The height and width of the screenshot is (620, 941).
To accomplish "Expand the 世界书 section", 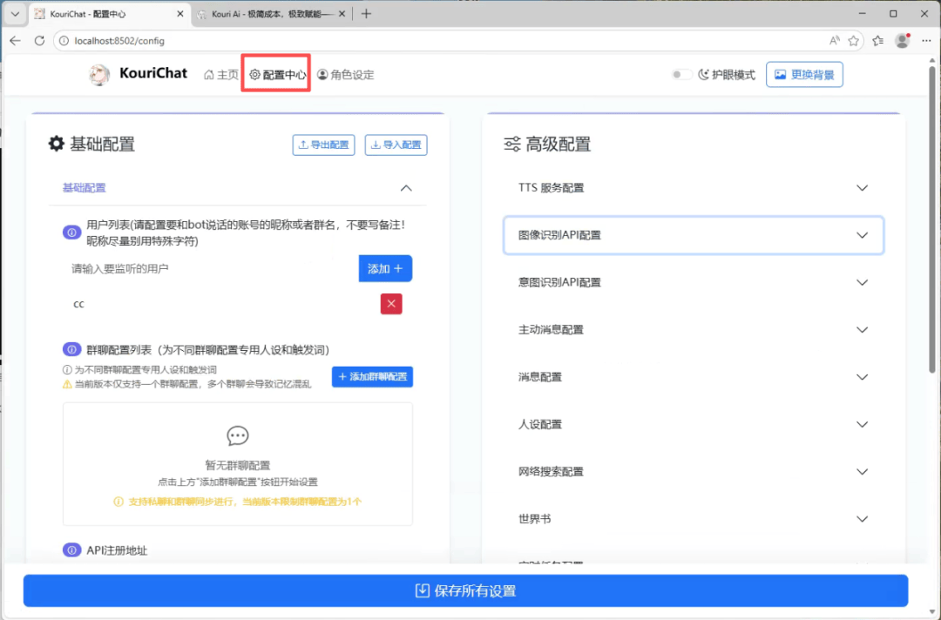I will [862, 519].
